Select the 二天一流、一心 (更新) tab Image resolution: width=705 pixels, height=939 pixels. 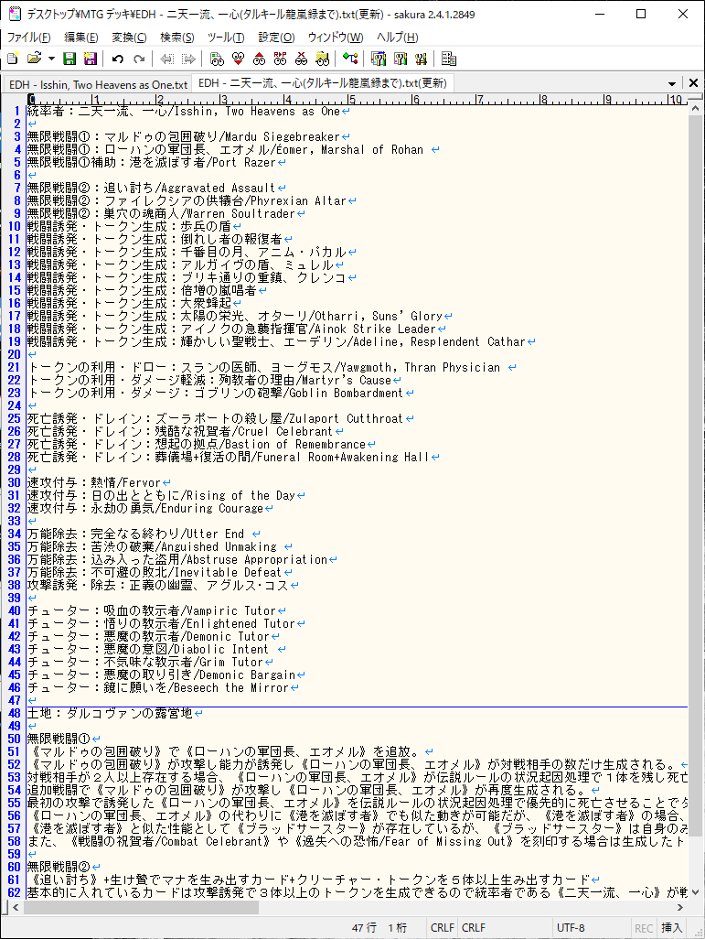[x=323, y=83]
